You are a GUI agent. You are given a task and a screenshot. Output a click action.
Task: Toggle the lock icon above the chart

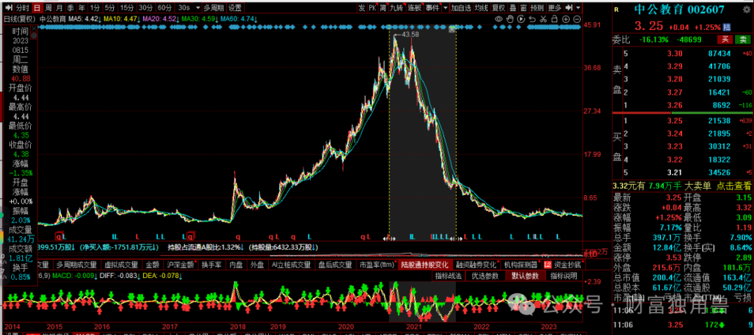pos(554,19)
